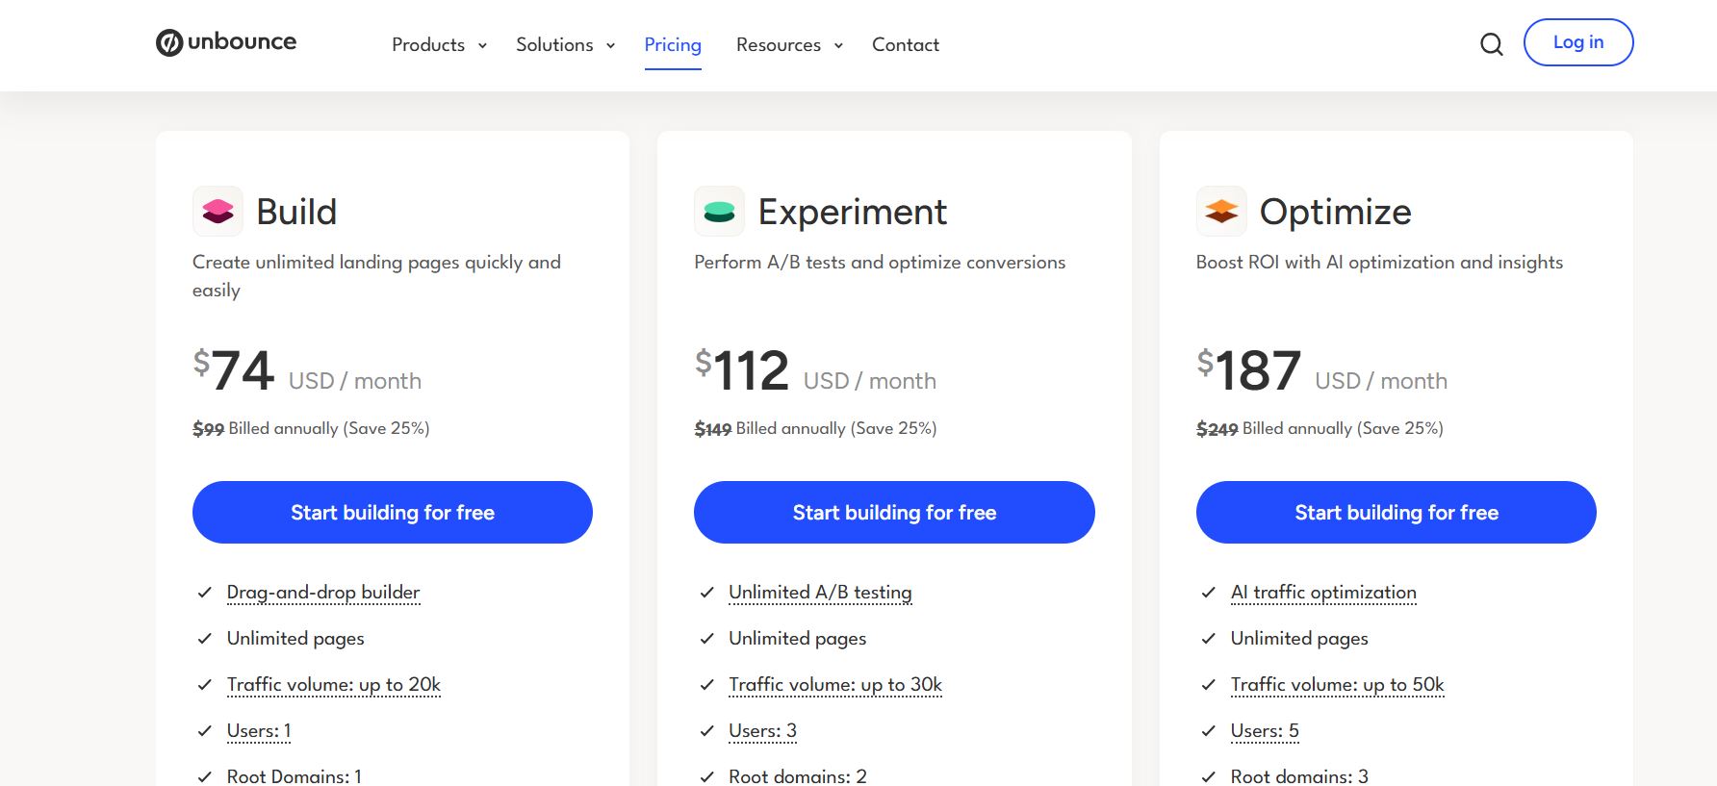The height and width of the screenshot is (786, 1717).
Task: Open the Contact page
Action: tap(906, 45)
